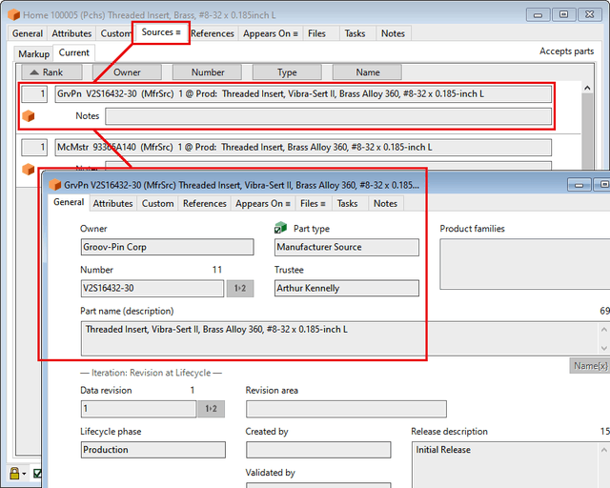This screenshot has height=488, width=610.
Task: Open References tab in Home window
Action: 213,33
